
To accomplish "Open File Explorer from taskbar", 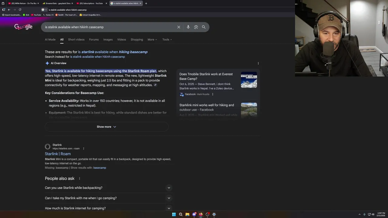I will (187, 214).
